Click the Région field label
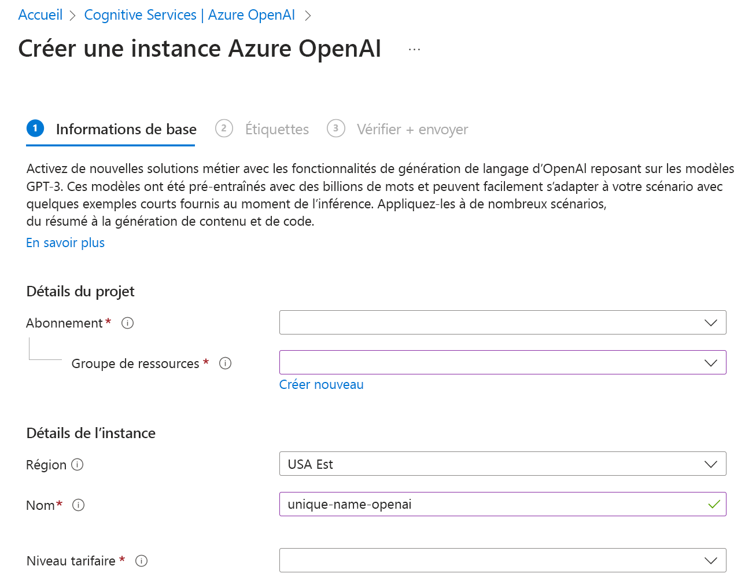 coord(46,465)
